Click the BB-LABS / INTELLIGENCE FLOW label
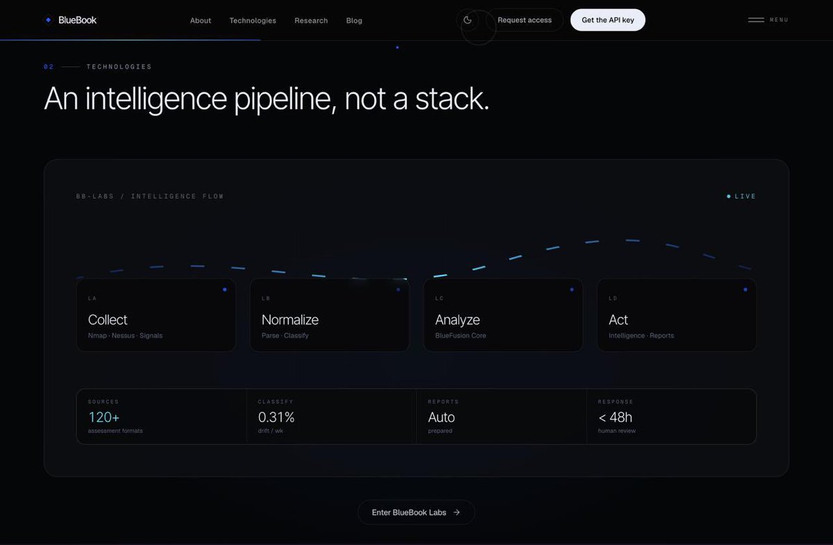833x545 pixels. tap(150, 196)
